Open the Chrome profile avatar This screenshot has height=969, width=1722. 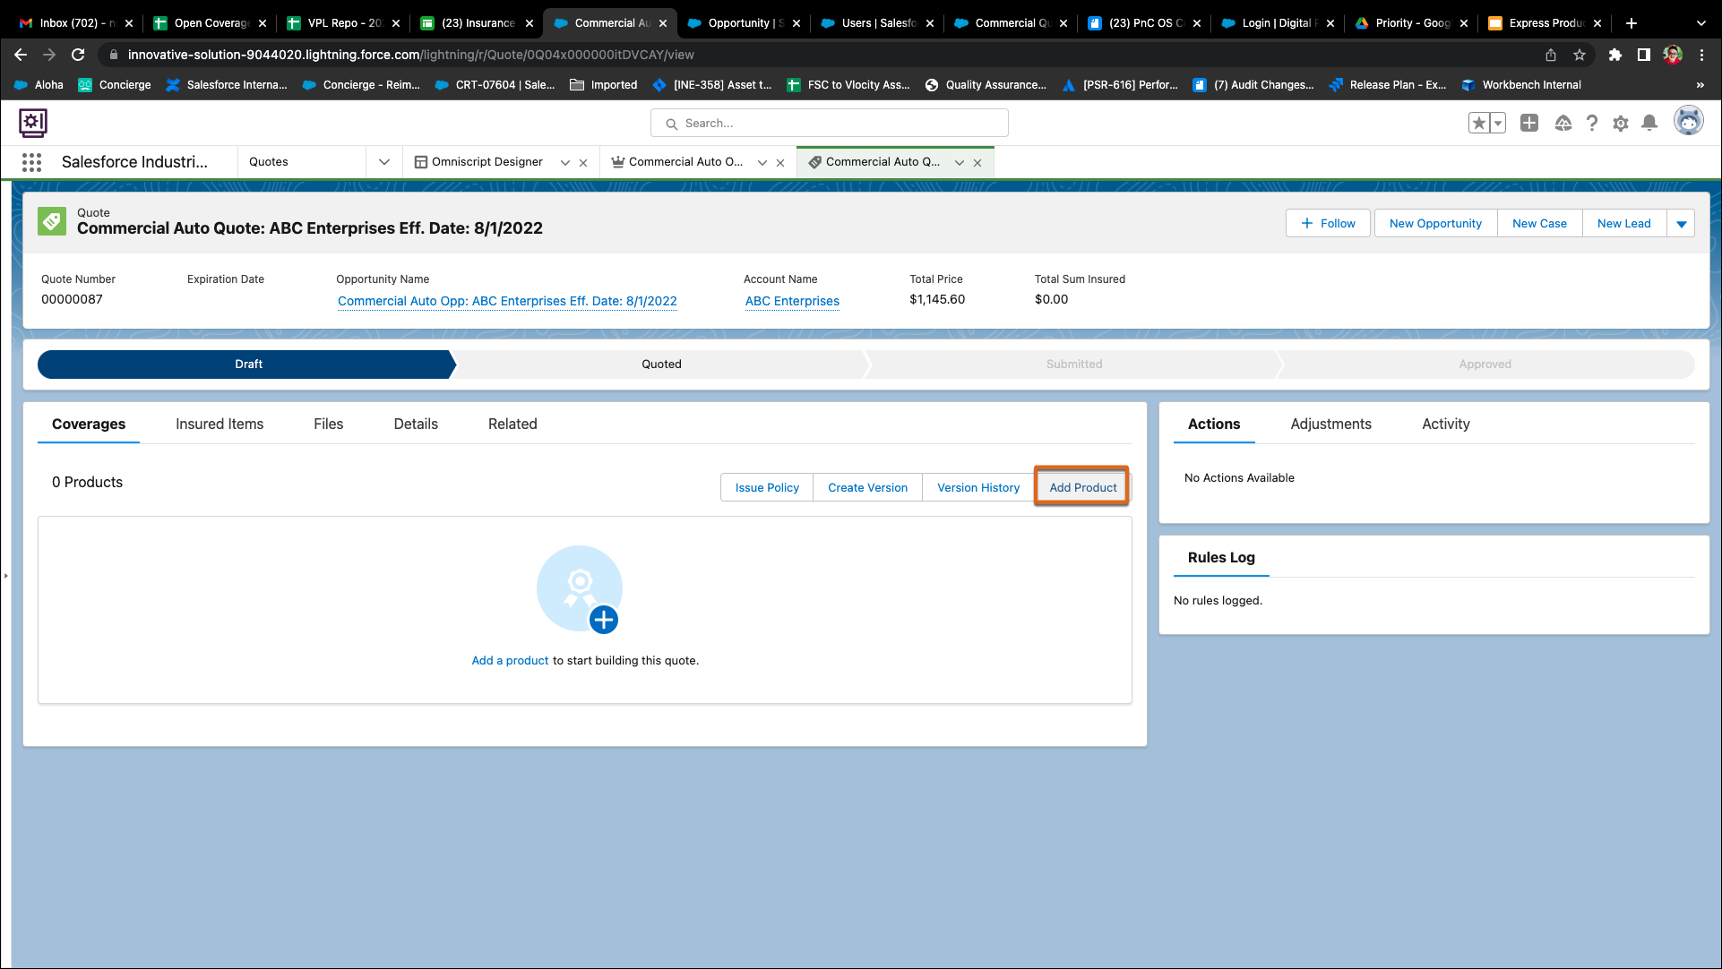tap(1673, 55)
